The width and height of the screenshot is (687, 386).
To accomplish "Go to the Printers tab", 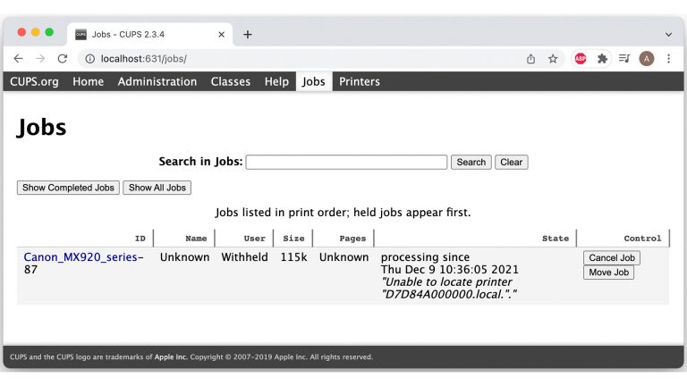I will (359, 81).
